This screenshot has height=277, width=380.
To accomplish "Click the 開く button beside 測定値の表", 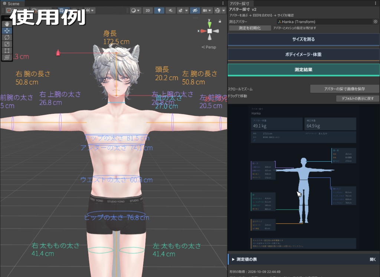I will click(373, 259).
